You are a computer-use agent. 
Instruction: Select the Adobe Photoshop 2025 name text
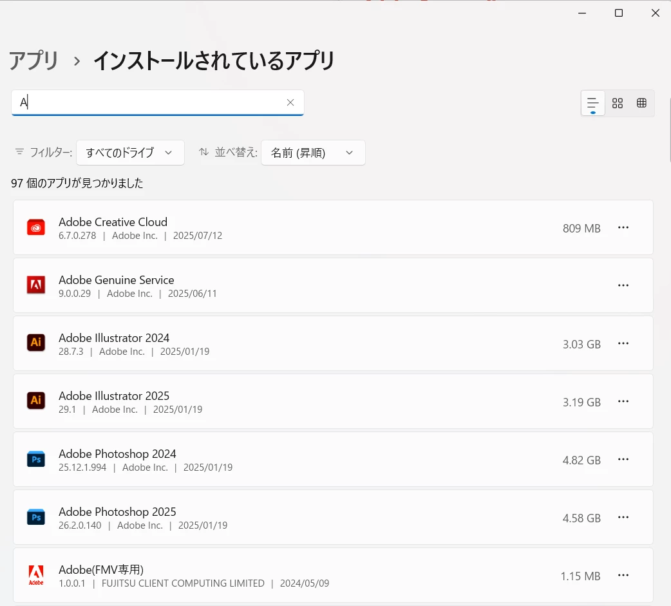(117, 511)
